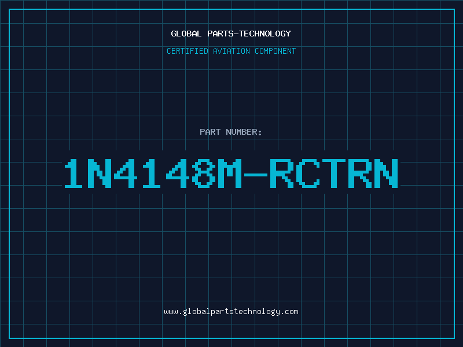Image resolution: width=463 pixels, height=347 pixels.
Task: Click the PART NUMBER: label
Action: click(231, 132)
